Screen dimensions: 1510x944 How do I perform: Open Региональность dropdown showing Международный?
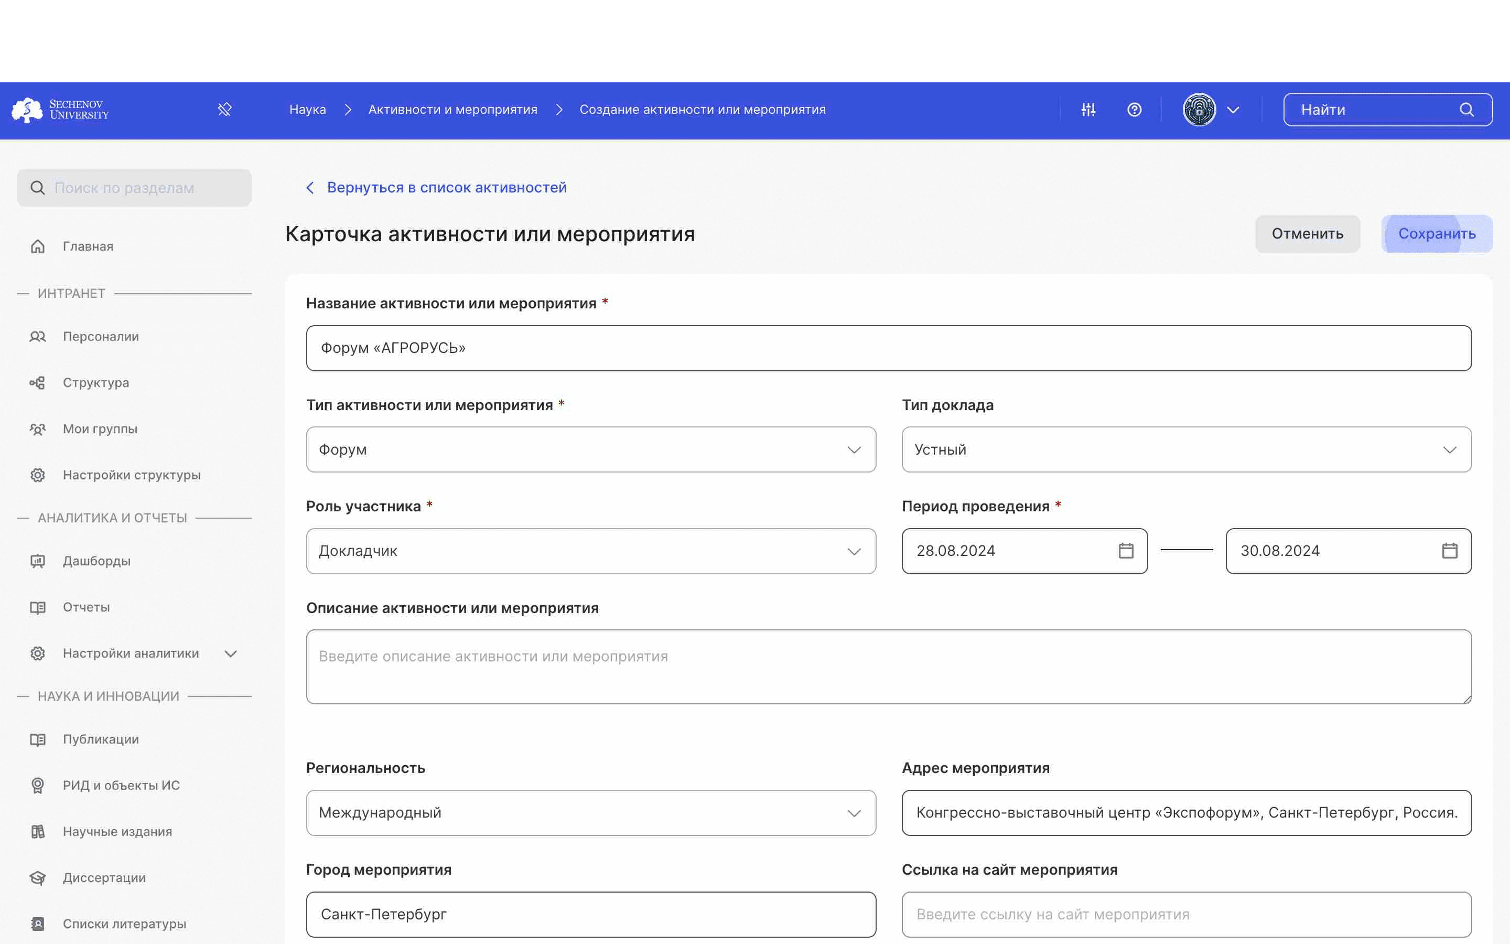tap(591, 813)
